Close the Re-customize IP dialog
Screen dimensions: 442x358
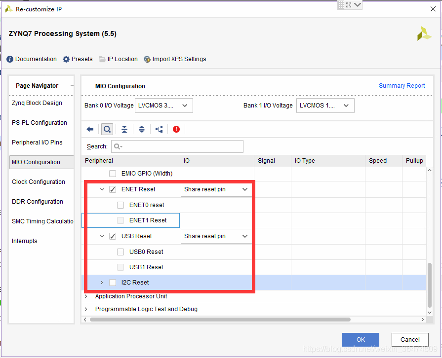(x=433, y=9)
